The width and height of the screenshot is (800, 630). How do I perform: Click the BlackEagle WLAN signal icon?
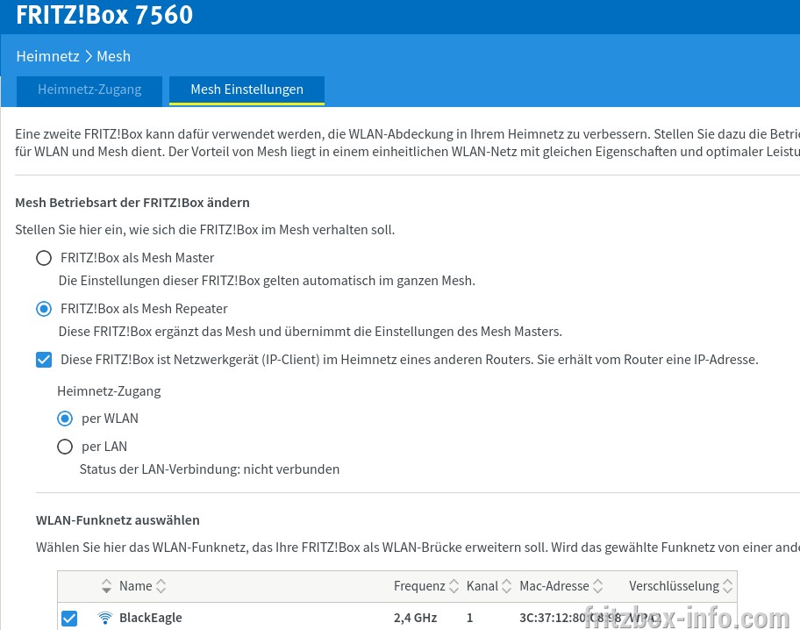[105, 618]
